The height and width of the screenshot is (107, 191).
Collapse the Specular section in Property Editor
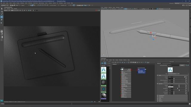click(158, 84)
